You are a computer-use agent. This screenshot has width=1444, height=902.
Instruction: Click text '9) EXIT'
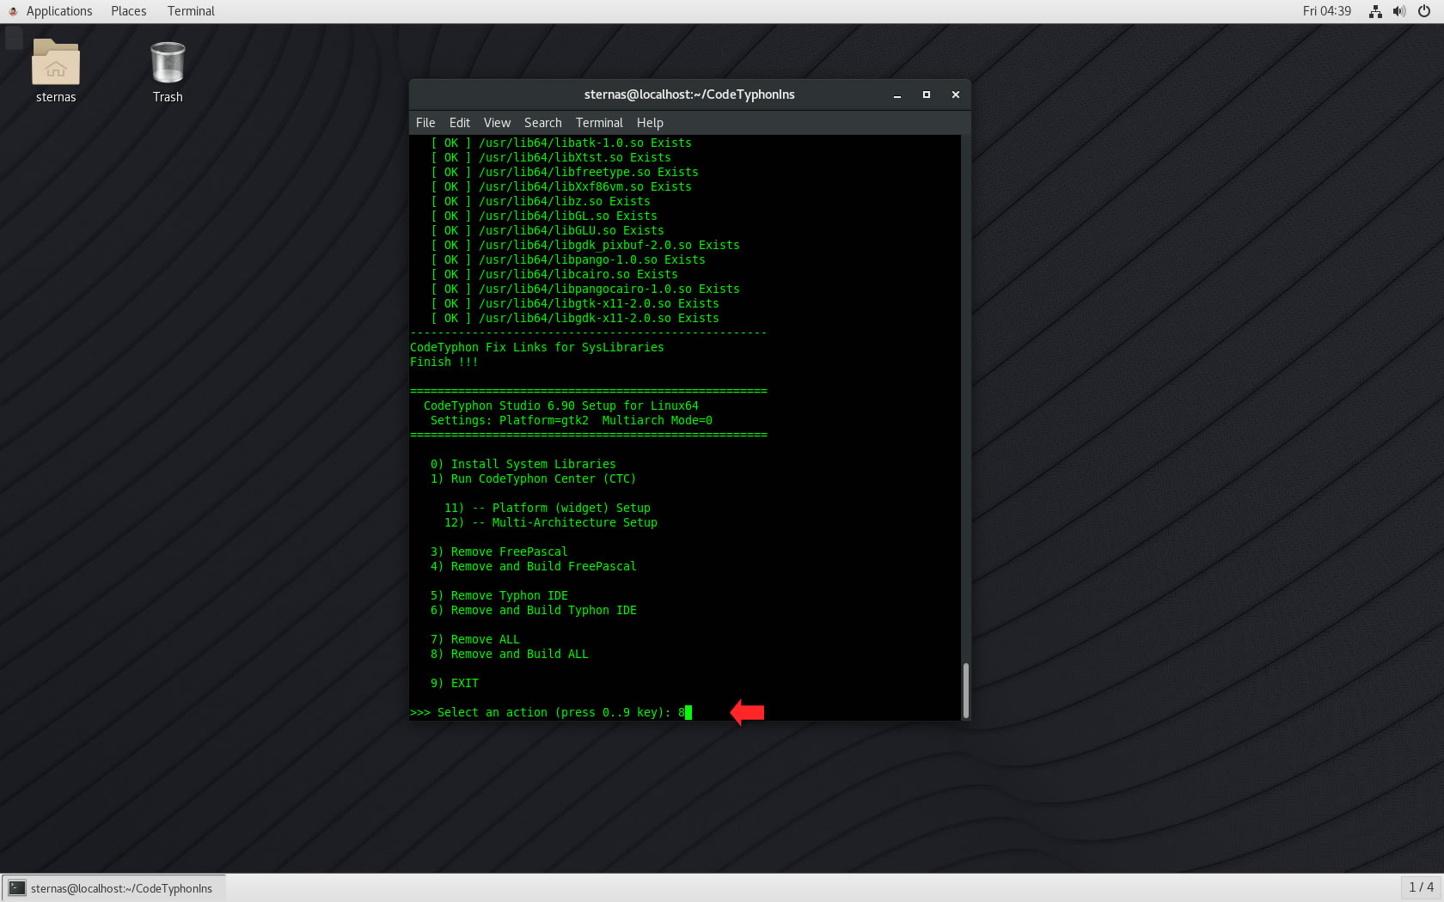pos(455,683)
